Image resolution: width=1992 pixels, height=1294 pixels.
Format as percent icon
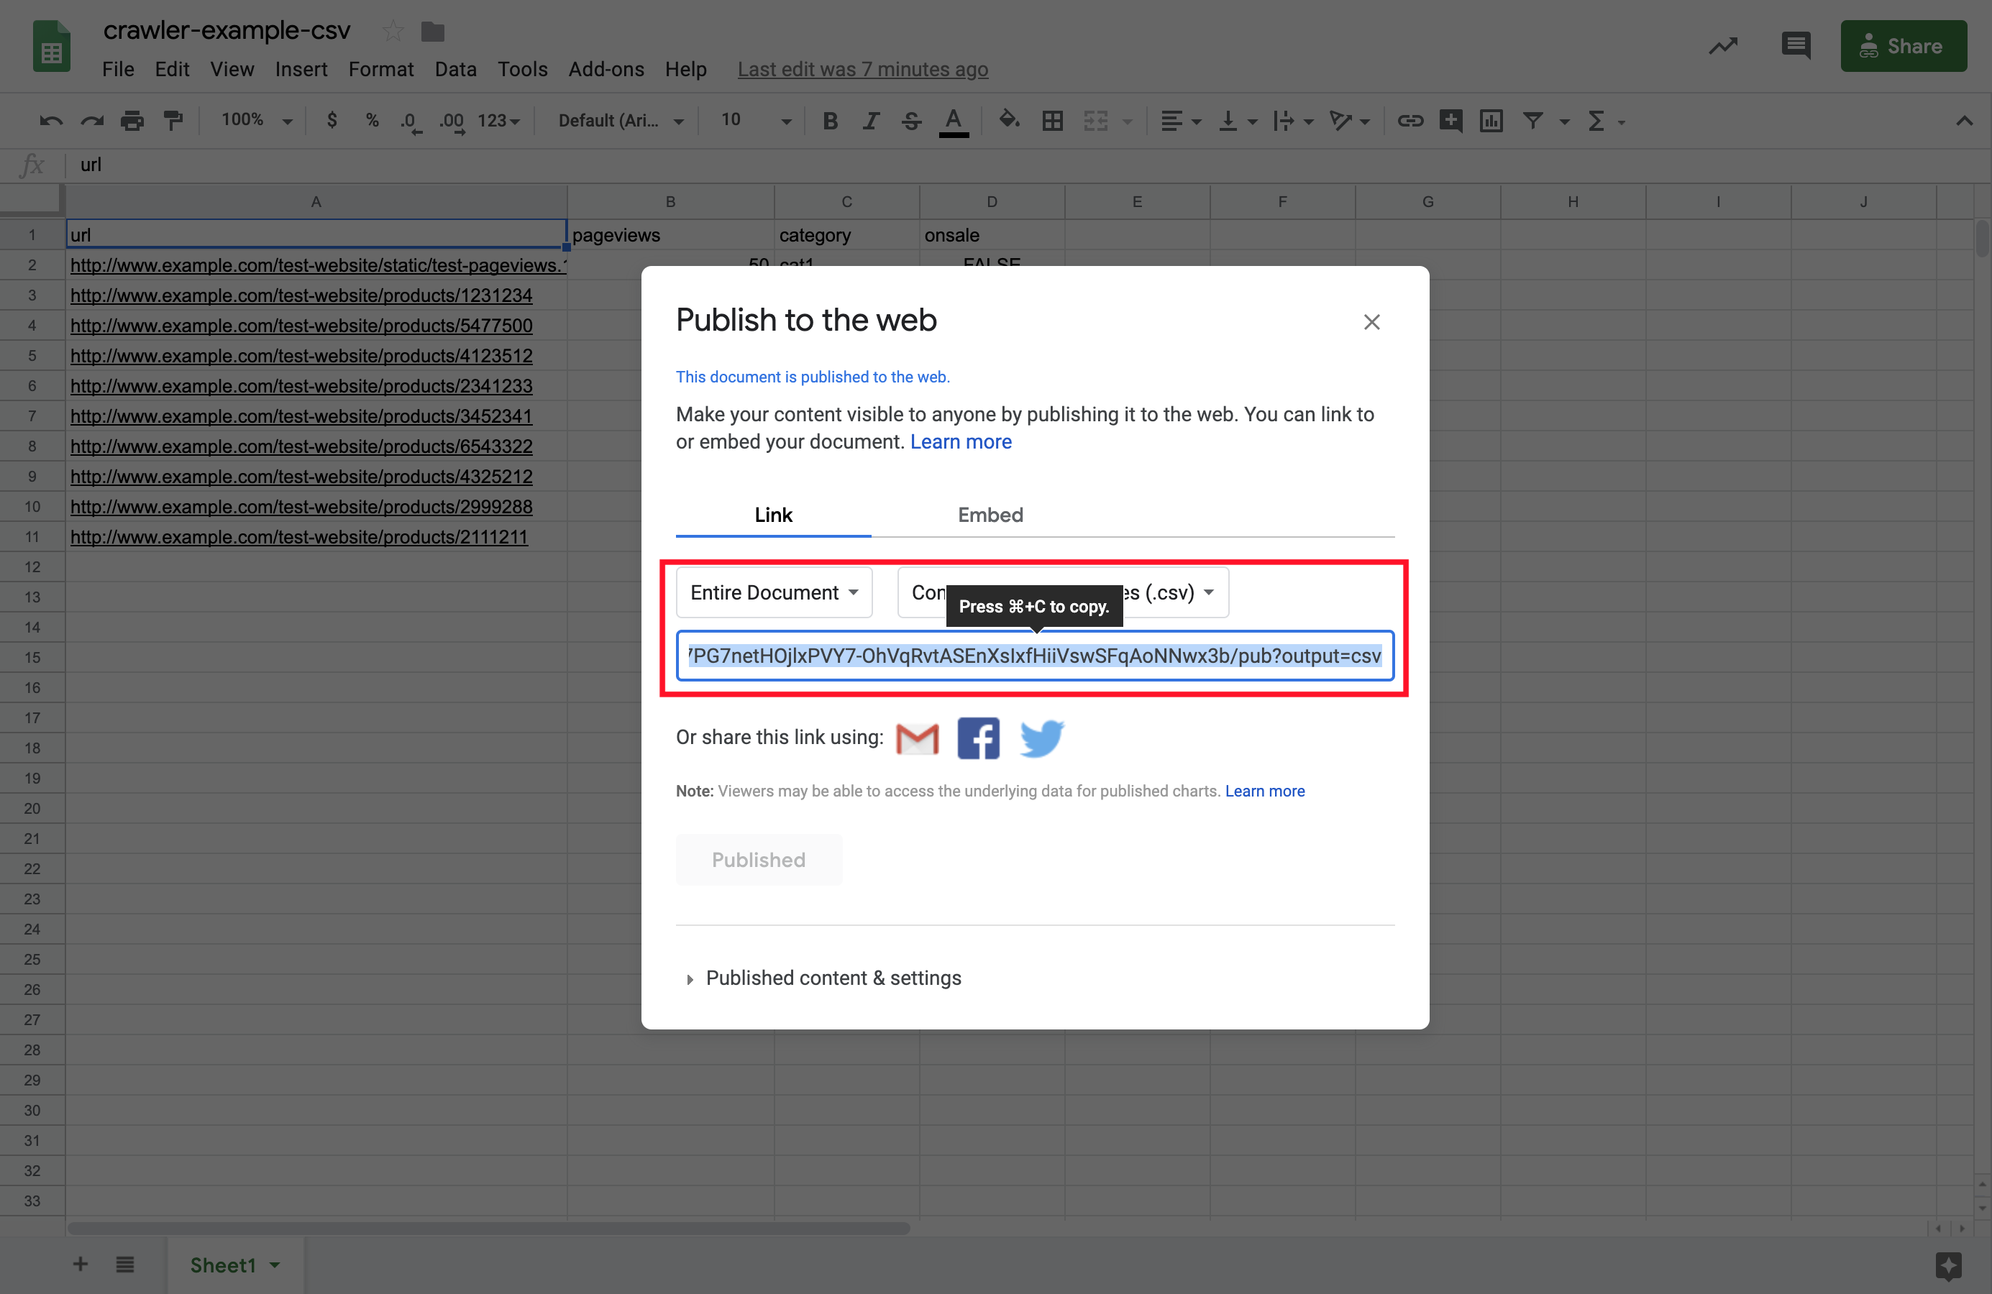tap(373, 121)
